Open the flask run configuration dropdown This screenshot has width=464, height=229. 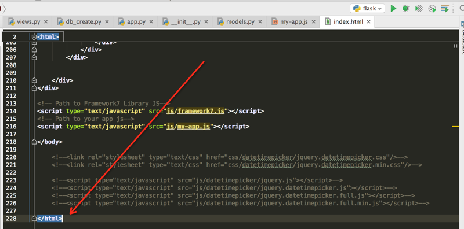367,8
